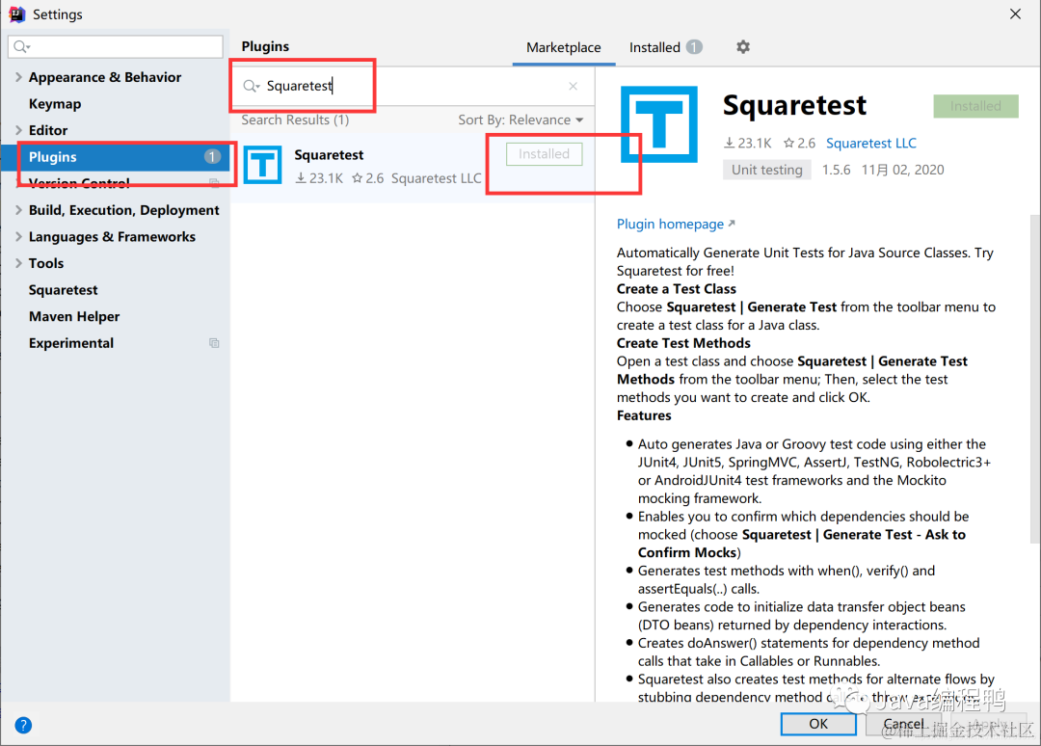Click the Plugins update count badge
Screen dimensions: 1041x746
pos(212,157)
